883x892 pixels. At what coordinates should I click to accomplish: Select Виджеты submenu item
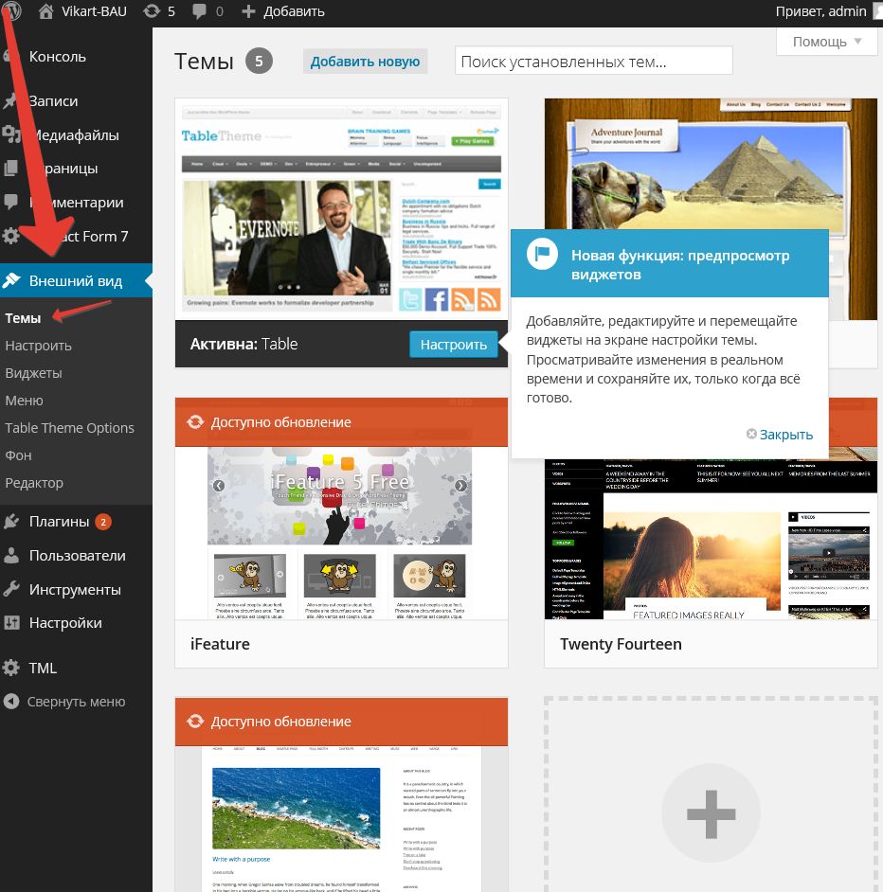coord(33,373)
